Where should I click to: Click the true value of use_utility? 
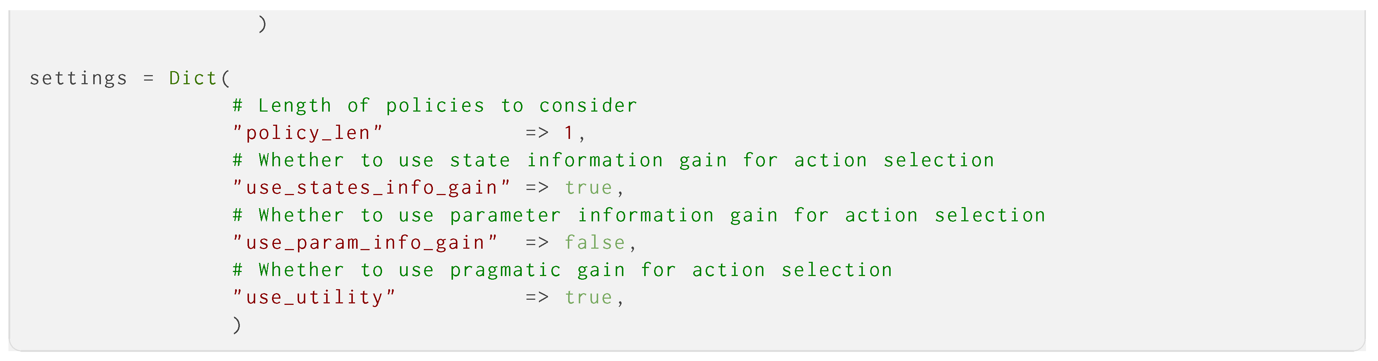point(588,298)
